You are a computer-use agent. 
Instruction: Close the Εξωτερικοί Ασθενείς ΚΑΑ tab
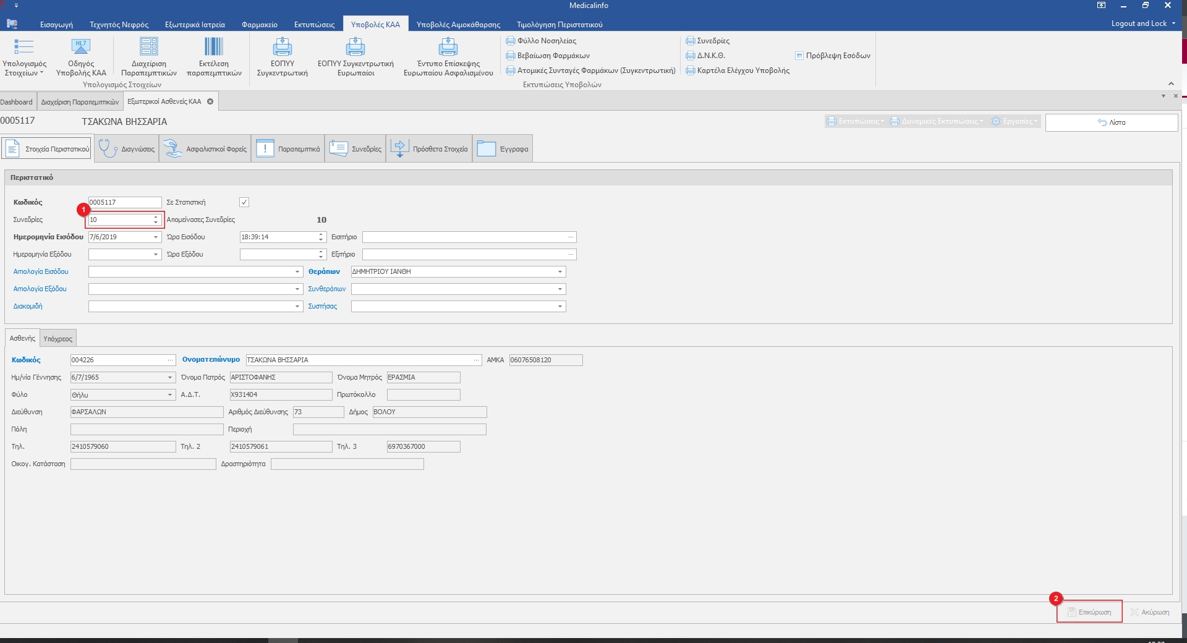click(210, 101)
